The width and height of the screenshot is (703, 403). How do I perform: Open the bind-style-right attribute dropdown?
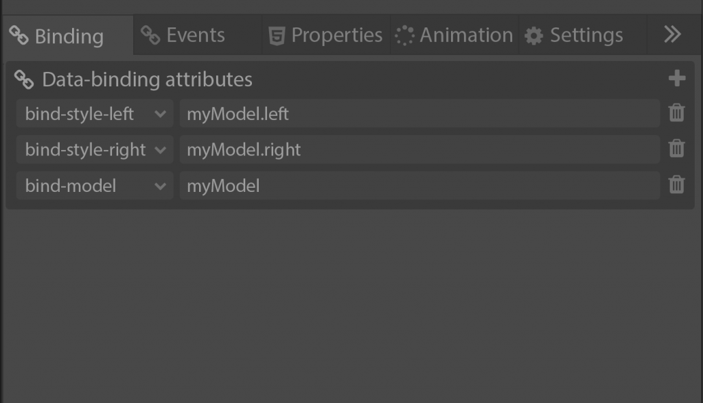161,149
